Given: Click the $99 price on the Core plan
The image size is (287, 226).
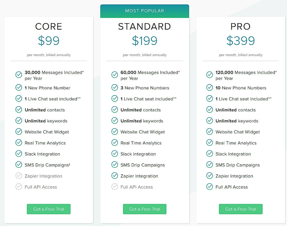Looking at the screenshot, I should tap(49, 41).
